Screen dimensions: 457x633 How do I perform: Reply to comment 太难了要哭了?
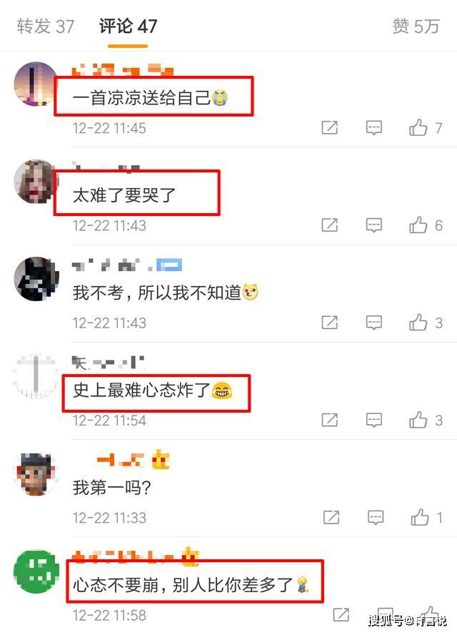point(373,225)
